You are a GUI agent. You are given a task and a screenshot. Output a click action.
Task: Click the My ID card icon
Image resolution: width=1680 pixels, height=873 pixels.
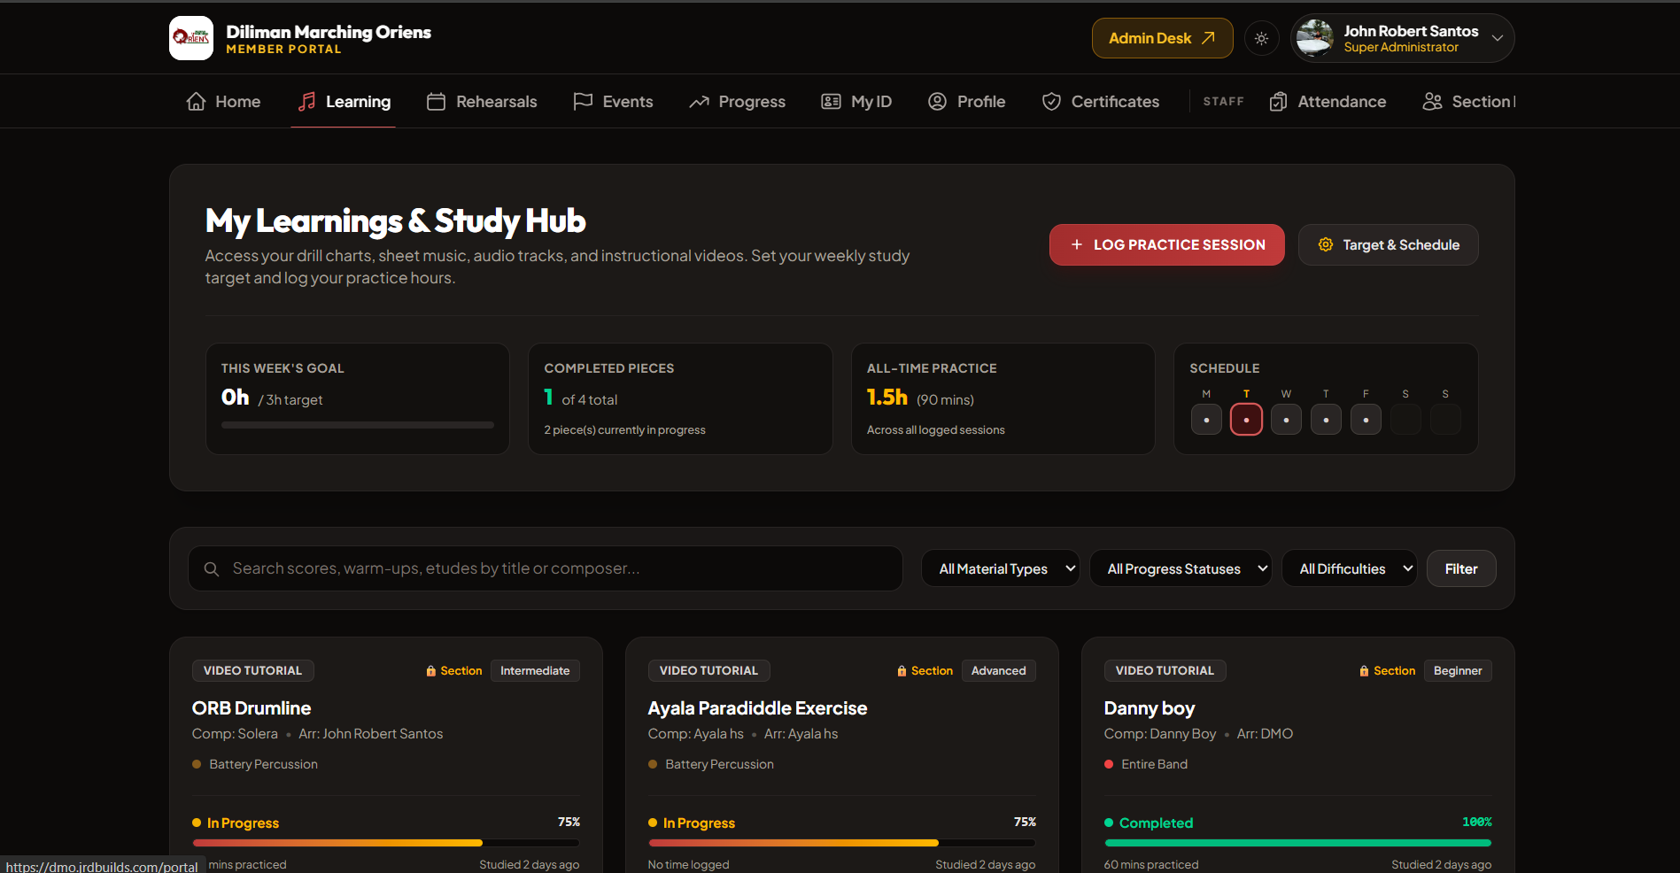pyautogui.click(x=831, y=101)
